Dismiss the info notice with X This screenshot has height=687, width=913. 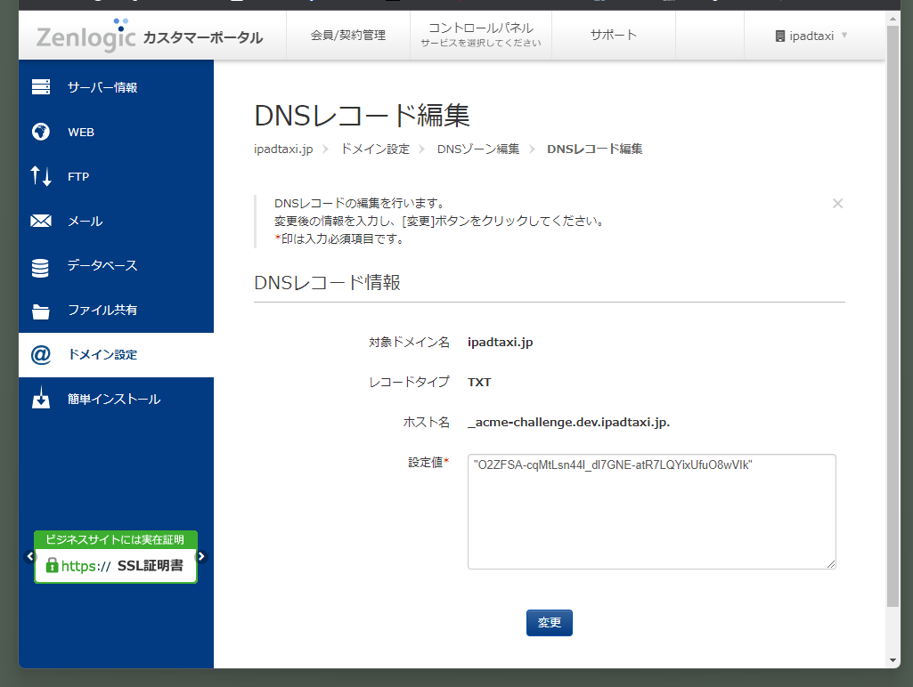[x=837, y=204]
